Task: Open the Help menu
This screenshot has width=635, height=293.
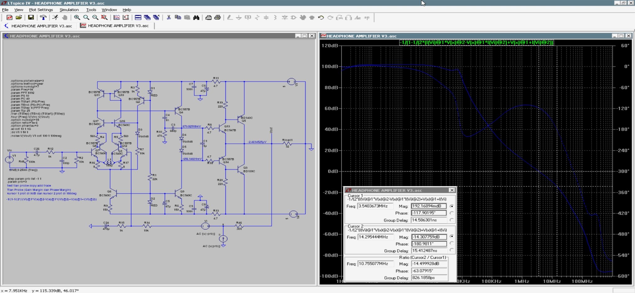Action: coord(127,10)
